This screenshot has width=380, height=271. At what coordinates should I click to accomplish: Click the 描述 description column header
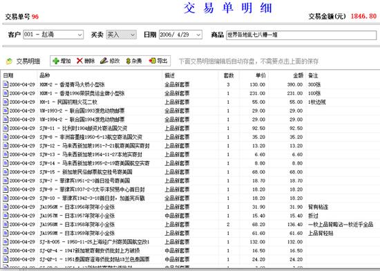click(x=170, y=75)
